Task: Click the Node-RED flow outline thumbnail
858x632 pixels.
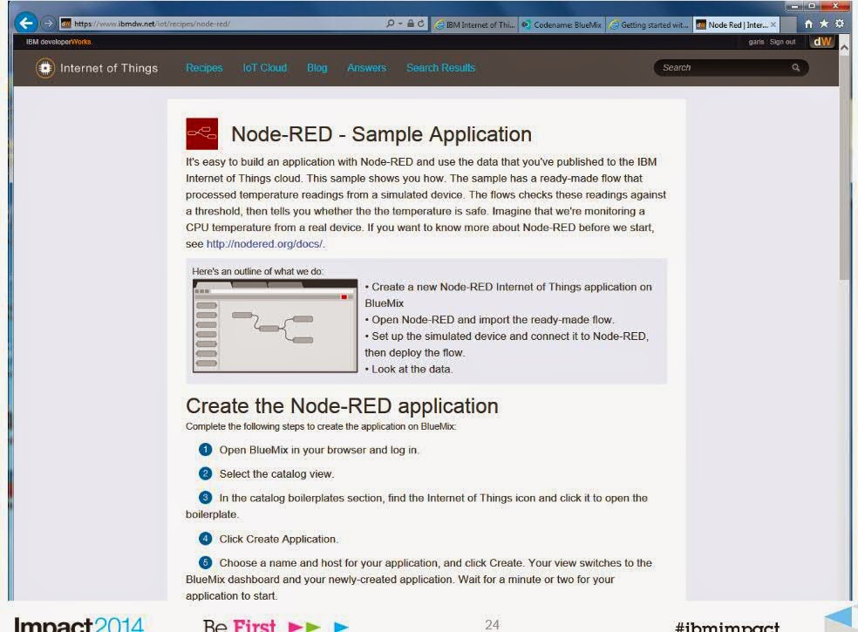Action: (276, 326)
